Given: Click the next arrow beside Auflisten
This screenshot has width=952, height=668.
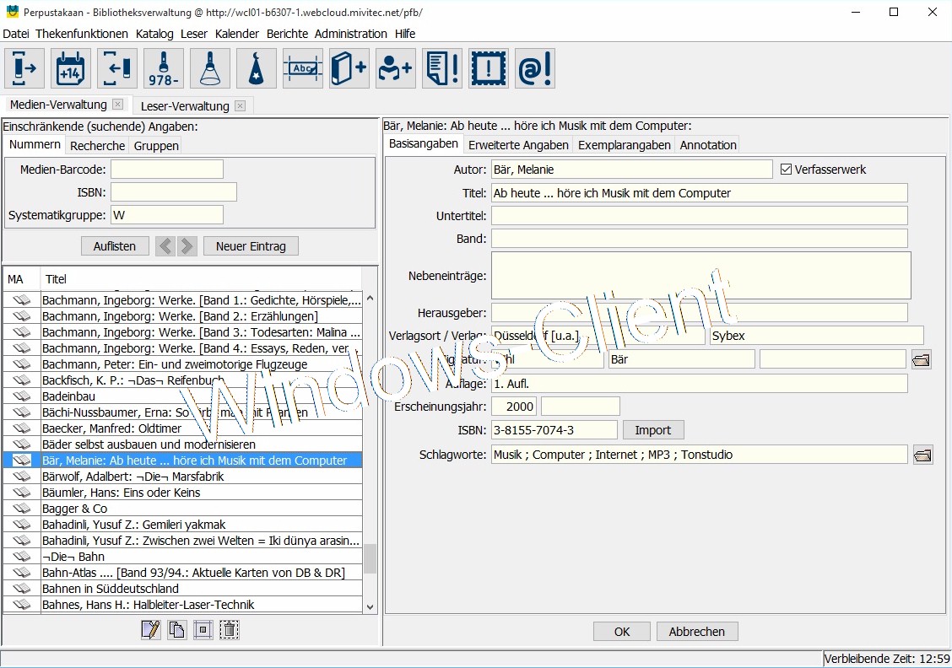Looking at the screenshot, I should 187,246.
